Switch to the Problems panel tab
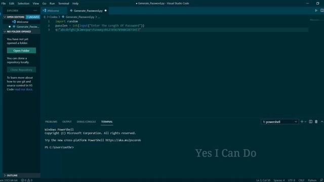Viewport: 324px width, 182px height. tap(51, 122)
